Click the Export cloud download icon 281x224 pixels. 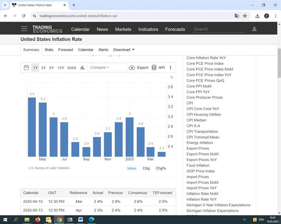pyautogui.click(x=132, y=68)
